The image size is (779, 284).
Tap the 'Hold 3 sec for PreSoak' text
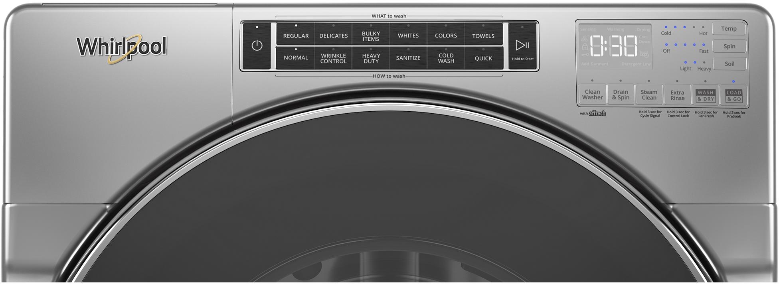734,114
